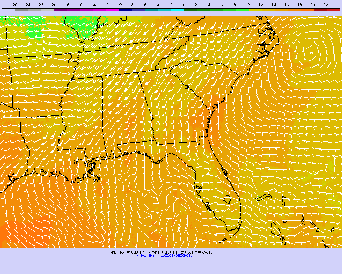Click the "-10" legend label
342x274 pixels.
[118, 5]
